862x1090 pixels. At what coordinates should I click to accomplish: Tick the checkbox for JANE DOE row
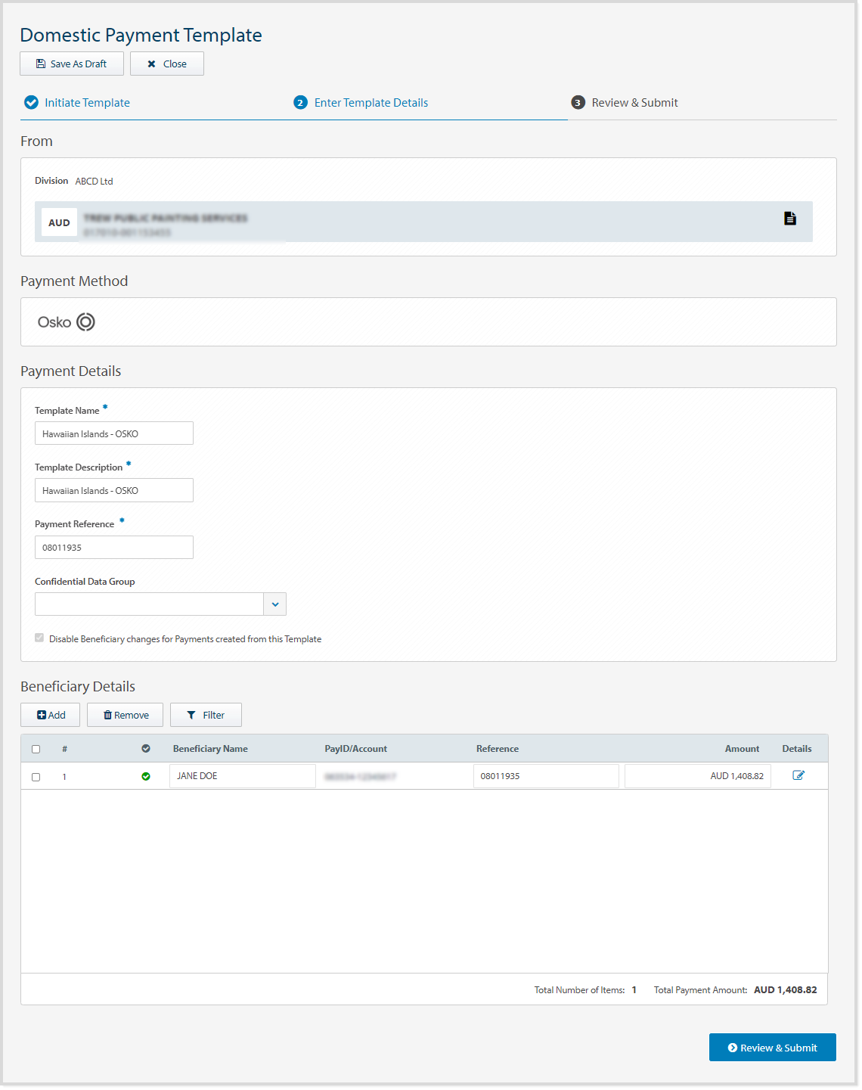pos(36,777)
